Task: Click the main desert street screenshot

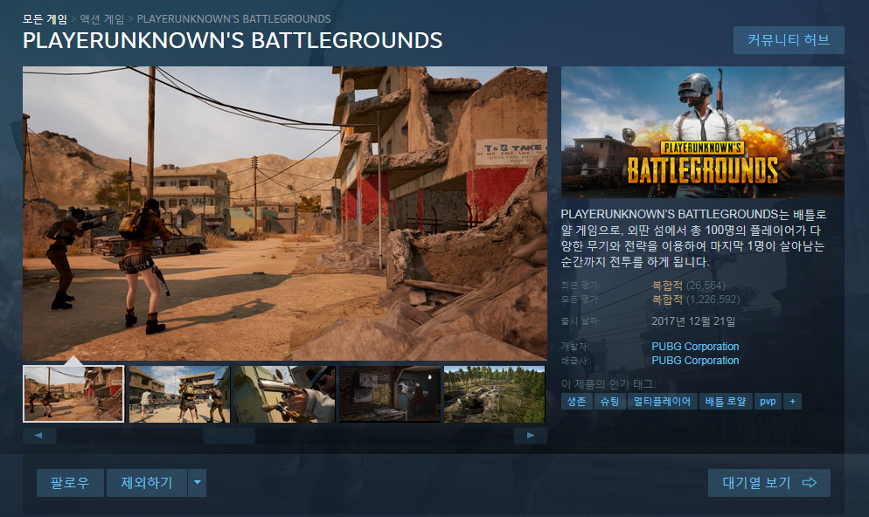Action: (285, 213)
